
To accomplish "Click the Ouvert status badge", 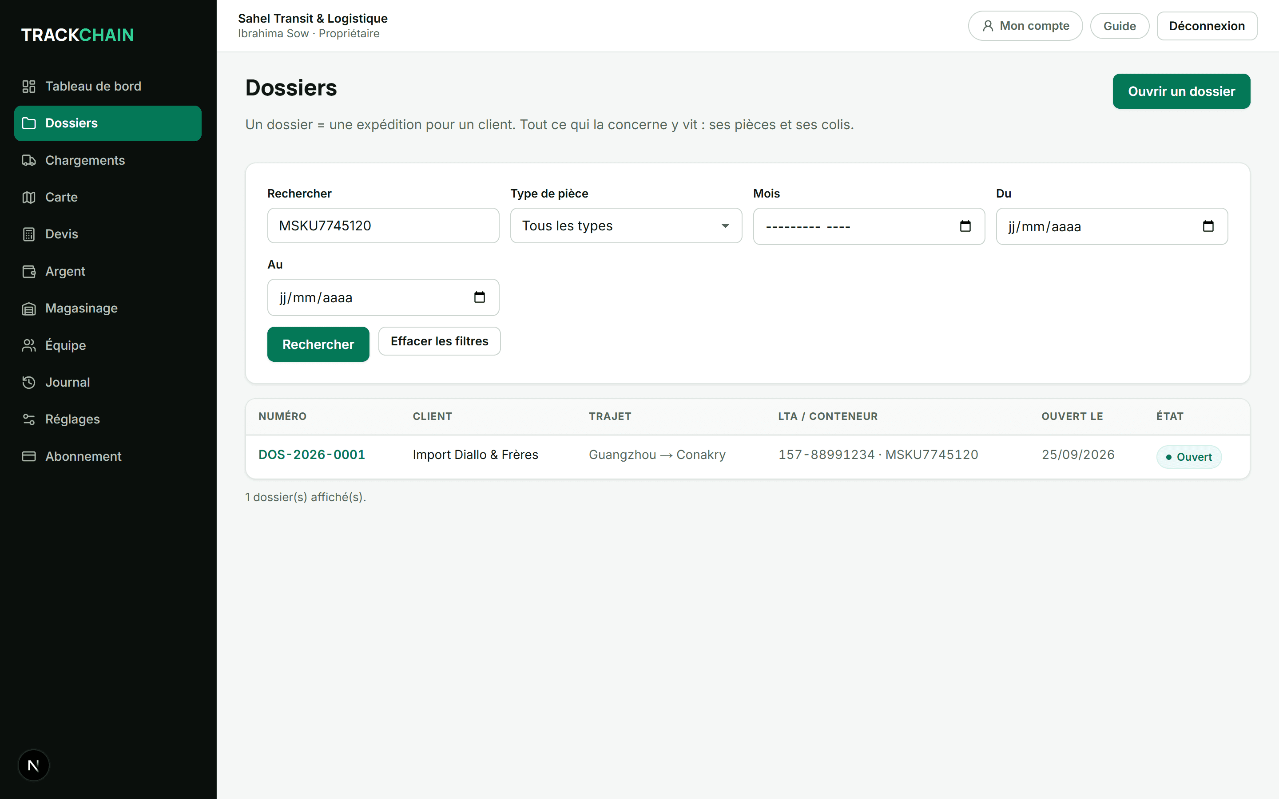I will tap(1188, 457).
